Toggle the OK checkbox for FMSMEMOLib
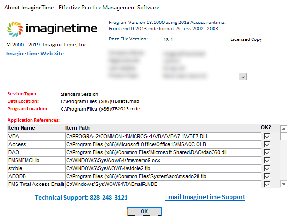This screenshot has width=293, height=224. click(x=267, y=161)
